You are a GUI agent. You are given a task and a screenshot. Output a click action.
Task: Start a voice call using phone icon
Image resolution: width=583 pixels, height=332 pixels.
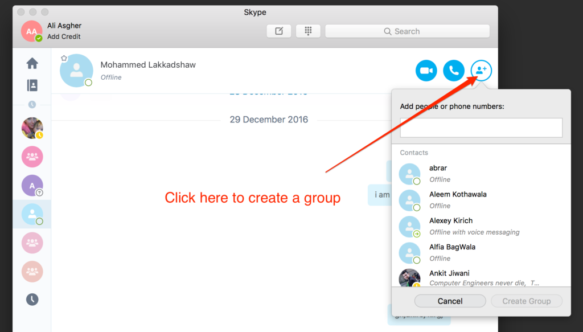click(x=454, y=70)
